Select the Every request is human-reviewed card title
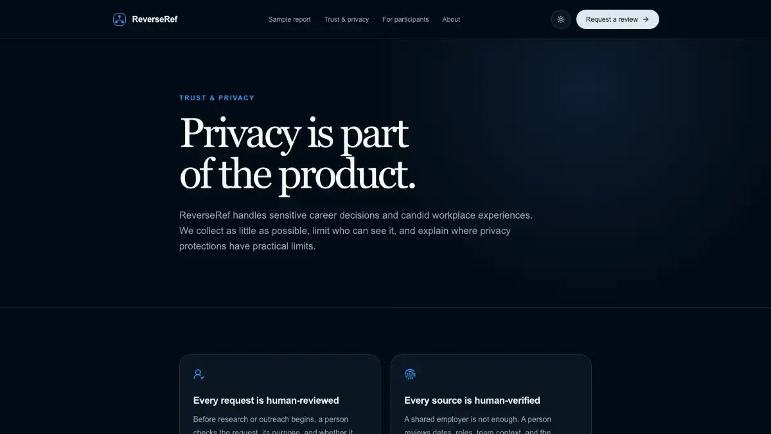 coord(266,401)
